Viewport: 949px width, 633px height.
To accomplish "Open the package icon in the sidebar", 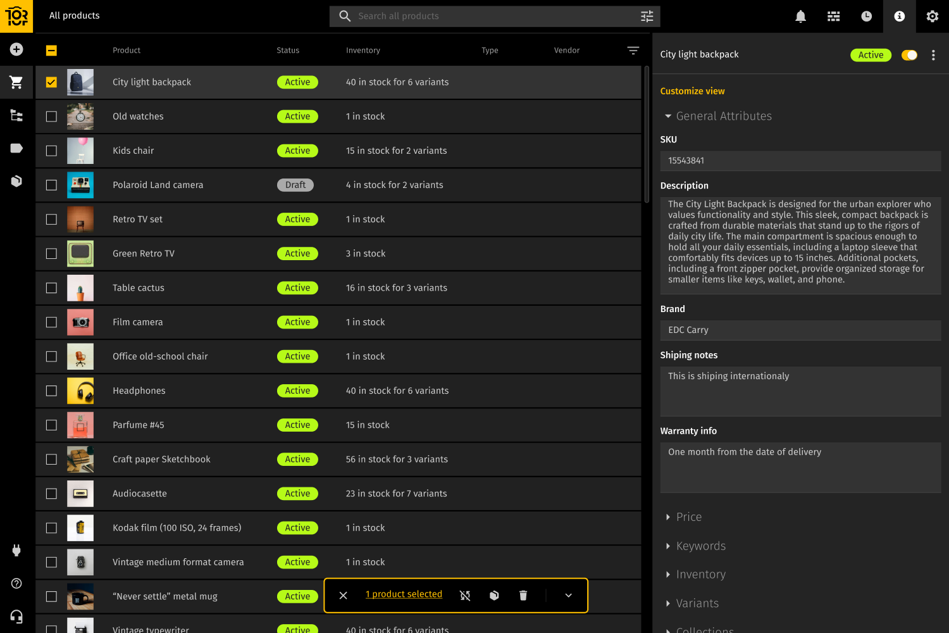I will pyautogui.click(x=16, y=181).
